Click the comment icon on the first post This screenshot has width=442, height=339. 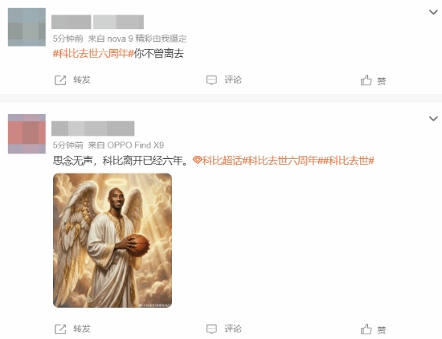tap(211, 80)
